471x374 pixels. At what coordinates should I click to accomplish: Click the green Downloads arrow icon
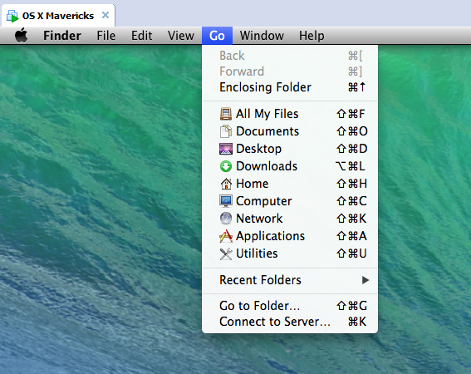click(x=226, y=166)
